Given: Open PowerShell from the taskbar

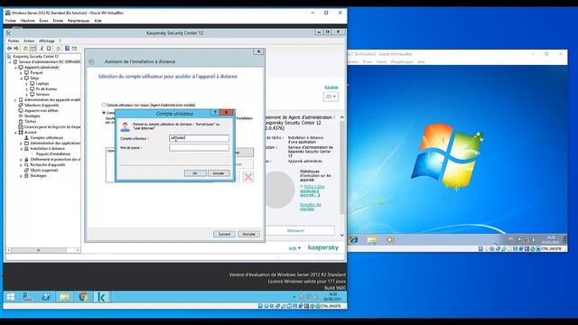Looking at the screenshot, I should click(46, 297).
